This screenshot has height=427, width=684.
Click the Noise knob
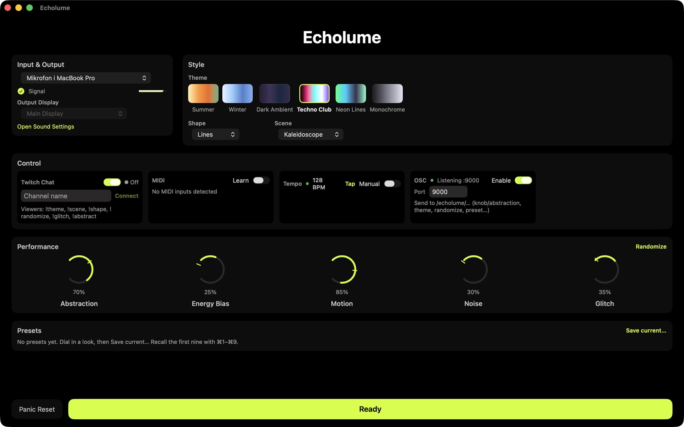click(x=473, y=269)
